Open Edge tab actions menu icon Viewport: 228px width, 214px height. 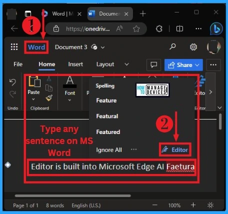pyautogui.click(x=28, y=13)
